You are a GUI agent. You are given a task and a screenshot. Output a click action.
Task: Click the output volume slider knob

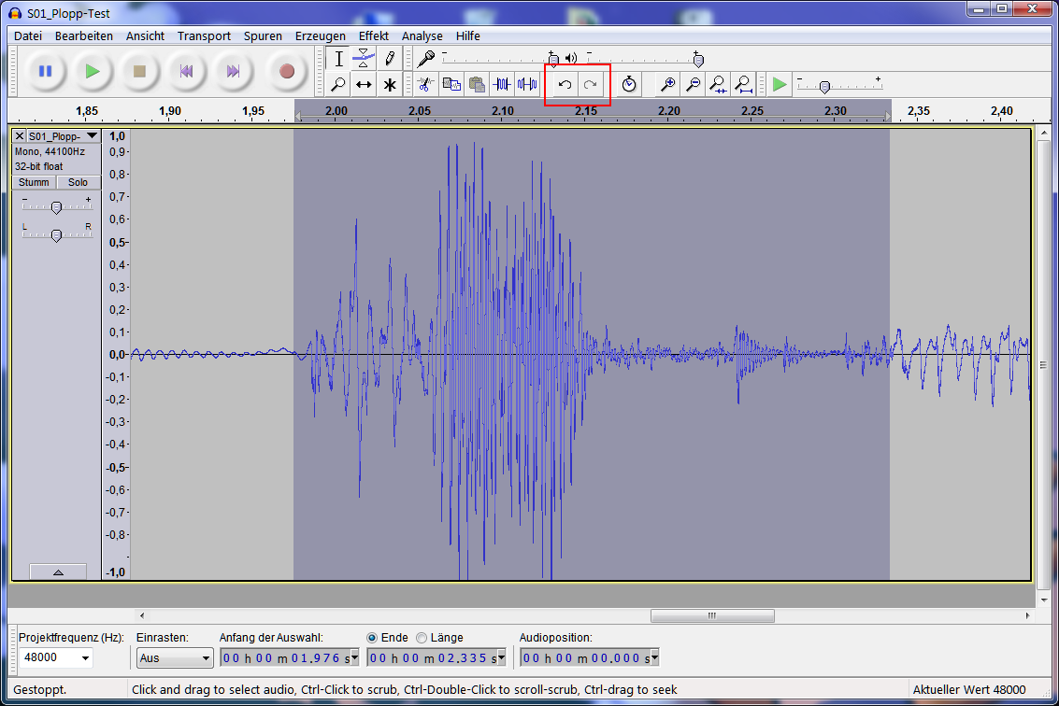point(698,61)
